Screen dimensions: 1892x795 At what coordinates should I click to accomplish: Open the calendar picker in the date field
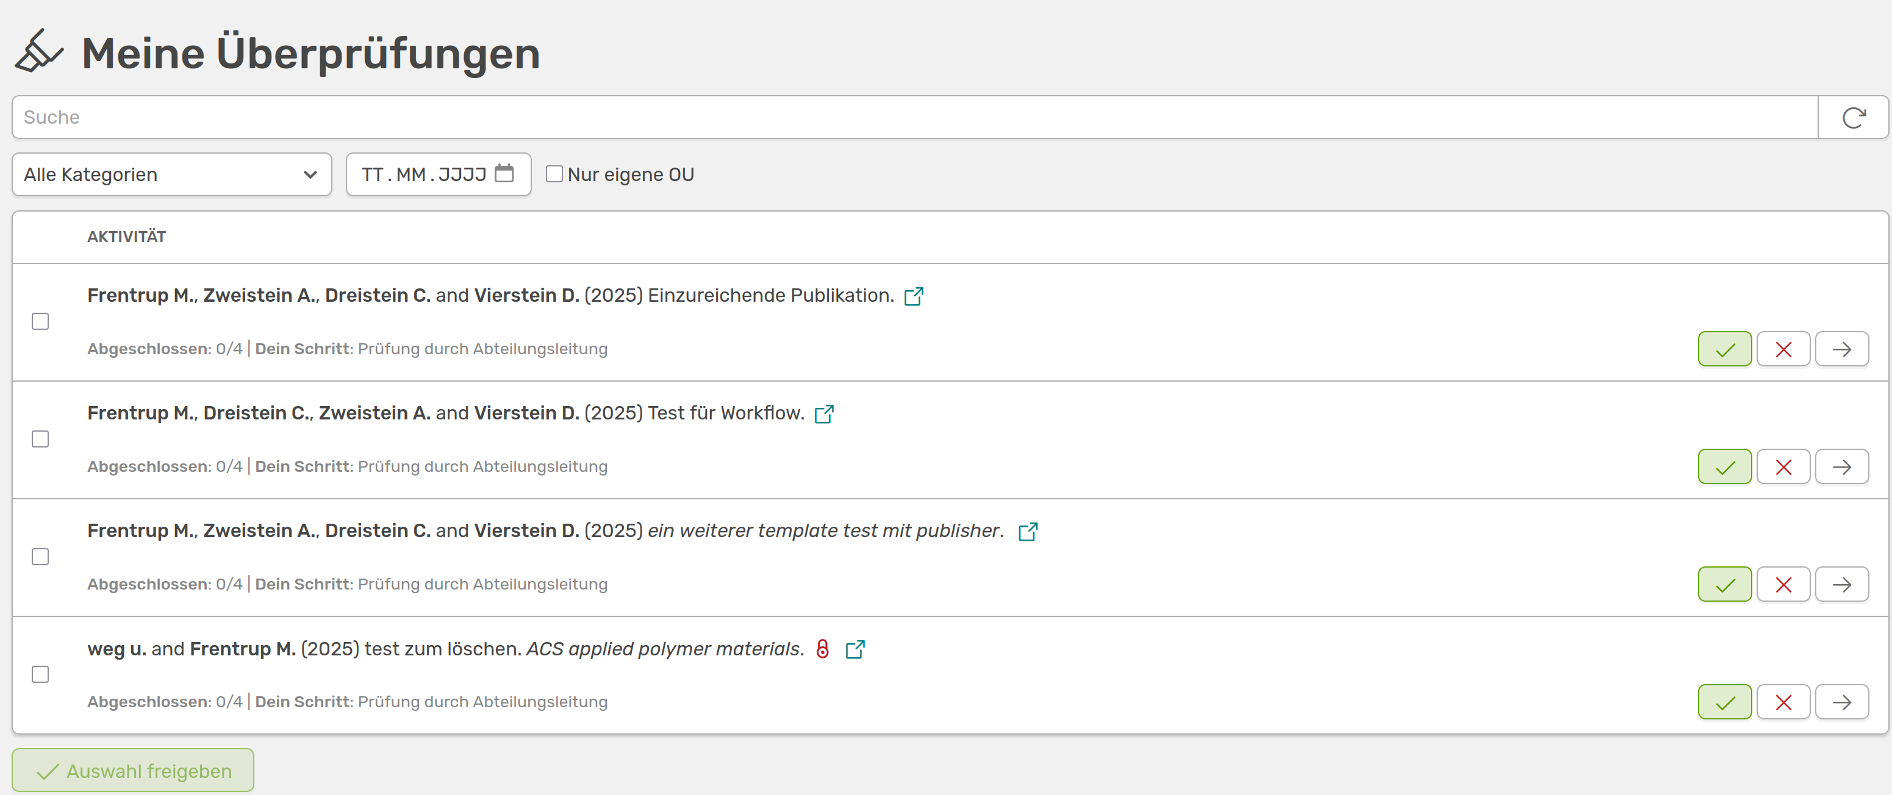504,174
